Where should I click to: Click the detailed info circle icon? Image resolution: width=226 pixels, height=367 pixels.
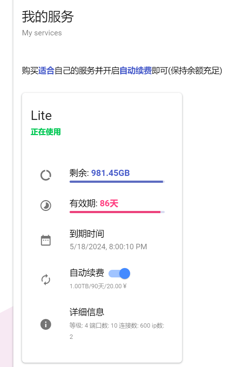(46, 324)
